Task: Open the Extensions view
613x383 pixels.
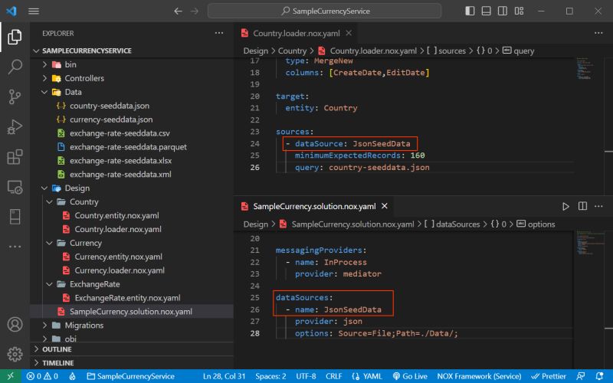Action: coord(15,157)
